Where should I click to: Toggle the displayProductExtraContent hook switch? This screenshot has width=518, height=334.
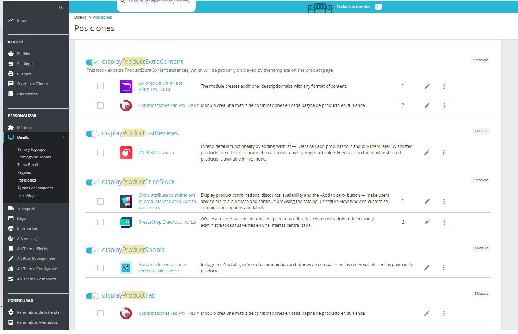coord(92,62)
